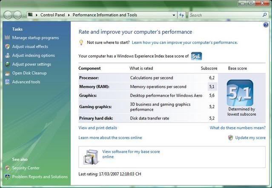Viewport: 272px width, 188px height.
Task: Click the Graphics subscore 5,6
Action: pos(212,95)
